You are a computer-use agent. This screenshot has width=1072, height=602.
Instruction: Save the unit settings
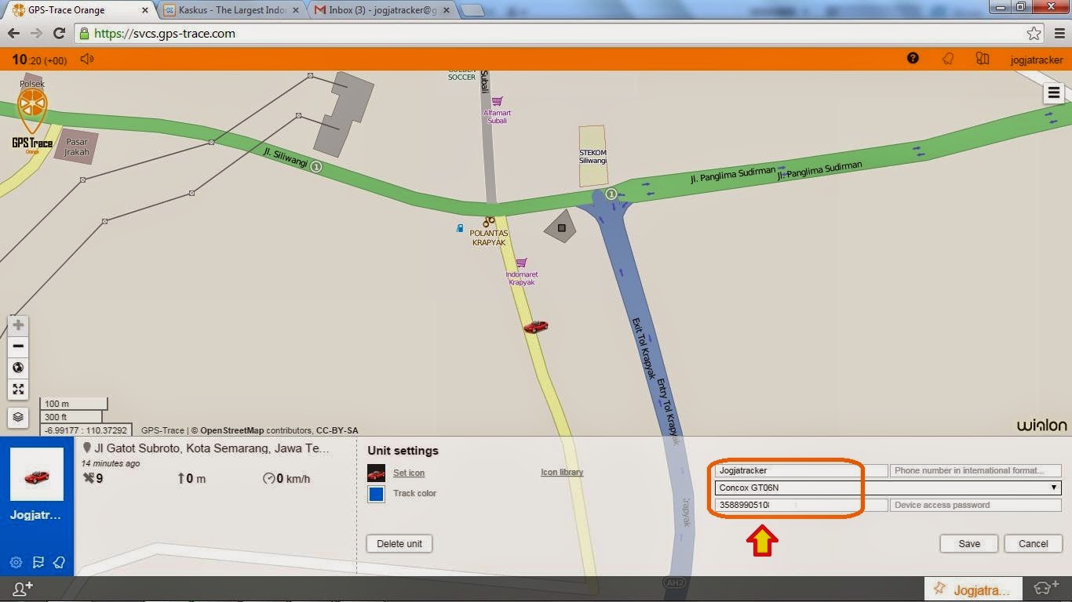tap(968, 543)
